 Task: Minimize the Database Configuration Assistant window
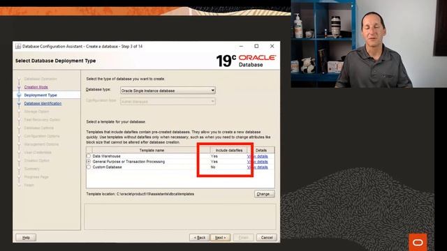pos(241,46)
